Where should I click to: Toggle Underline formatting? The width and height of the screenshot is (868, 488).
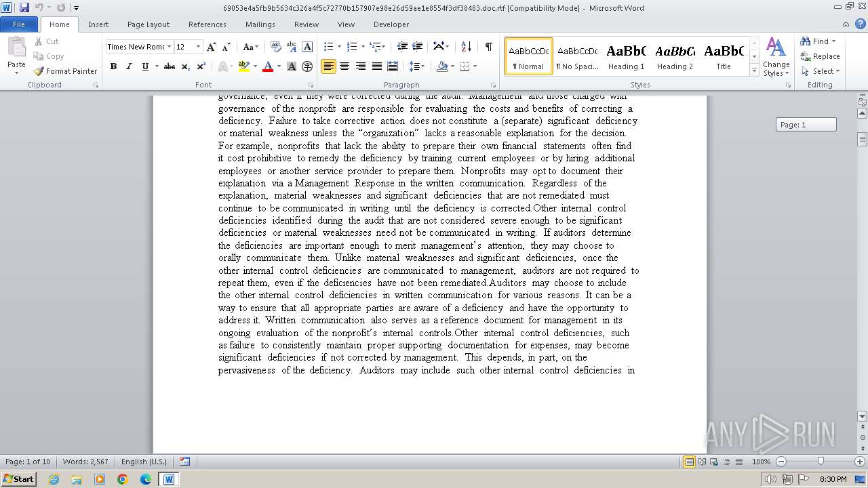coord(144,66)
